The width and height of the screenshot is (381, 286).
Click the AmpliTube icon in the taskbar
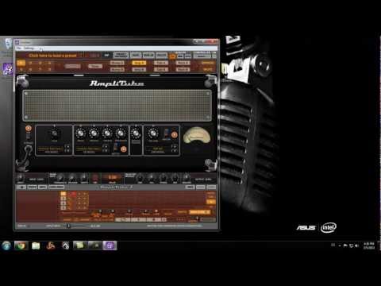[110, 245]
